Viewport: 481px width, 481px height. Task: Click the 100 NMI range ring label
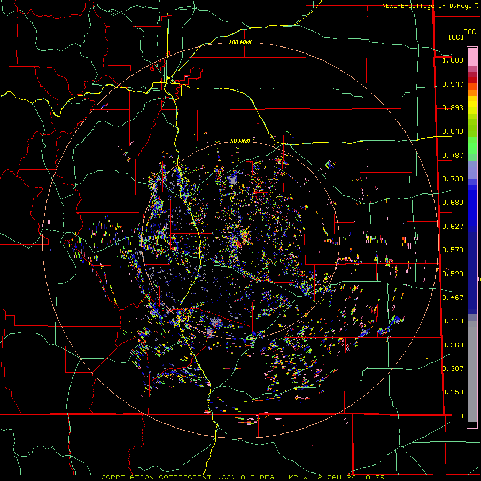tap(240, 42)
